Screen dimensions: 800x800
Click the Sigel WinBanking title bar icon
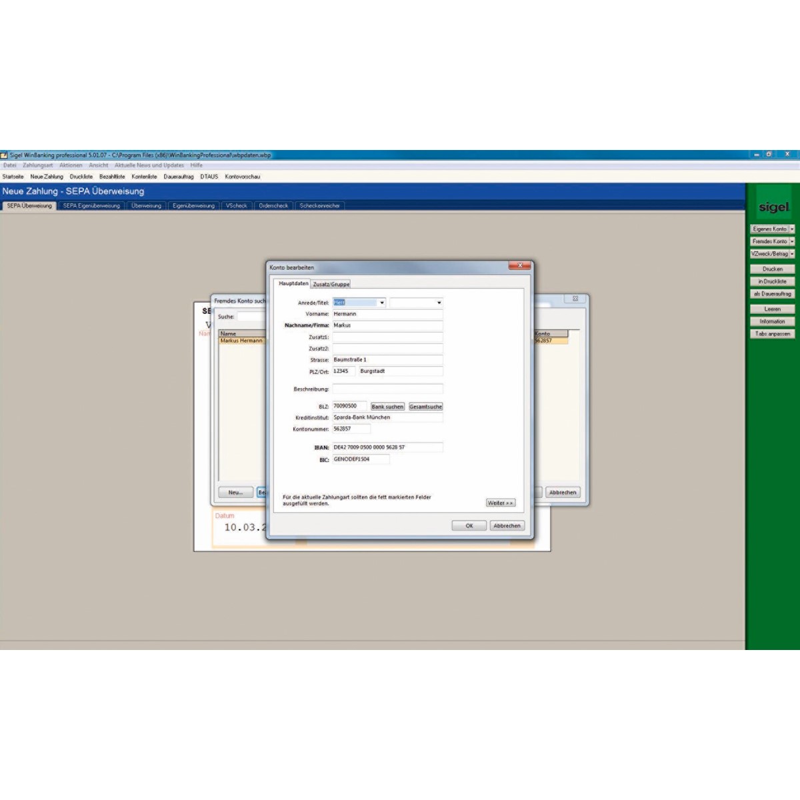coord(4,155)
